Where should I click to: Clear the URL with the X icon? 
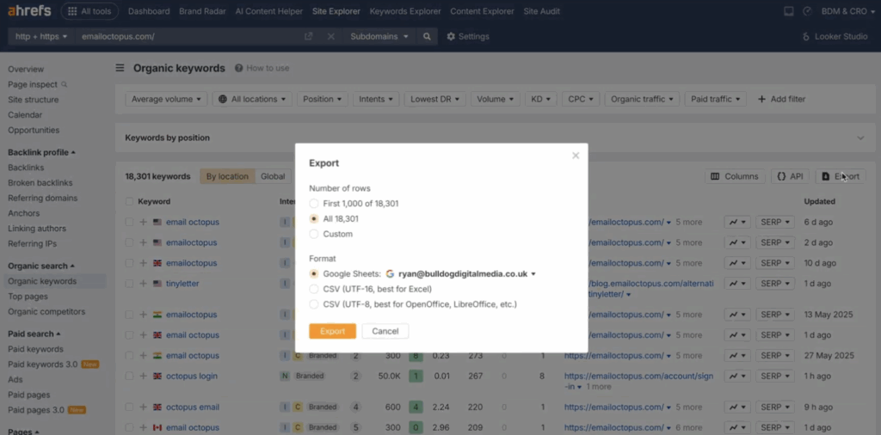[x=331, y=36]
